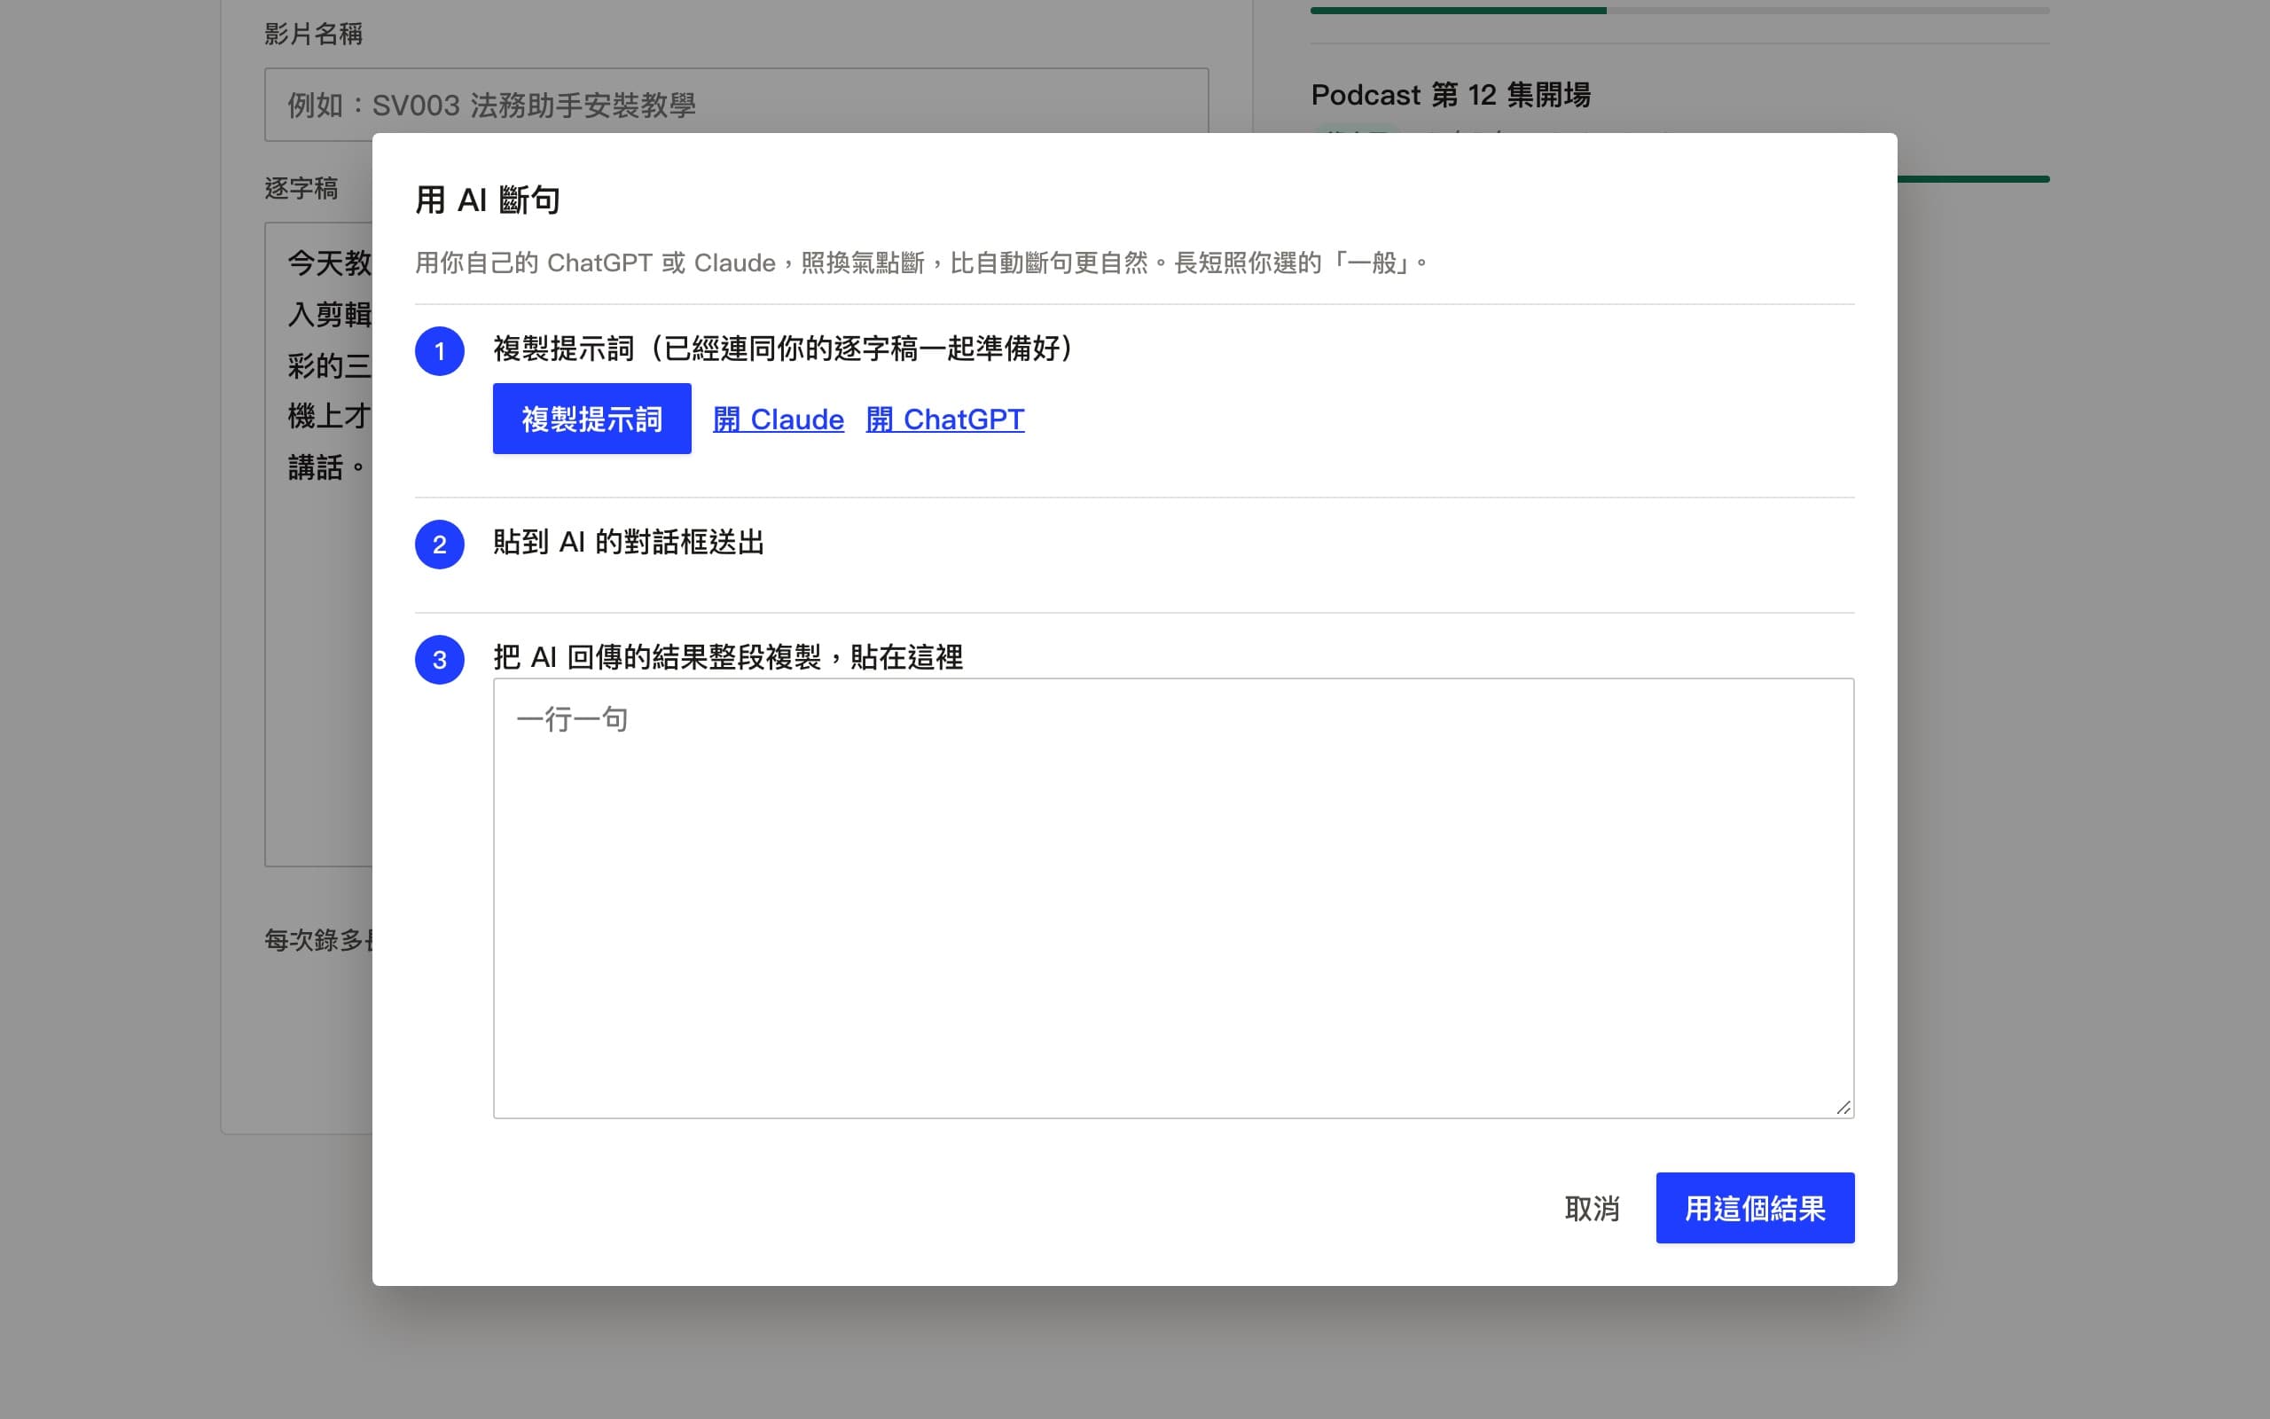Click the 貼到 AI 的對話框送出 step text
The image size is (2270, 1419).
(629, 542)
